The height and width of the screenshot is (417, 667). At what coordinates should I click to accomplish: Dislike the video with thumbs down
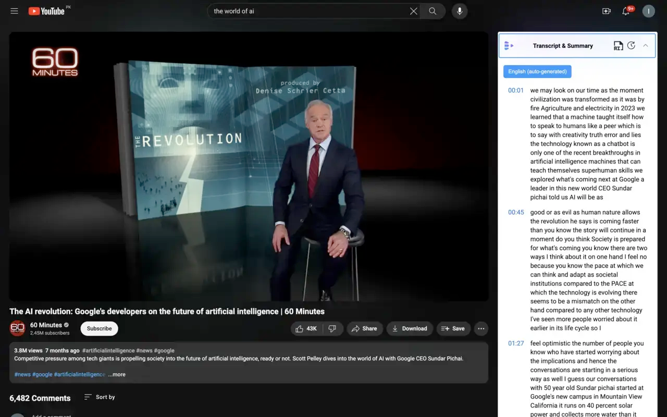[x=332, y=328]
